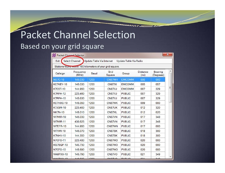The height and width of the screenshot is (173, 225).
Task: Click the vertical scrollbar thumb
Action: pyautogui.click(x=170, y=88)
